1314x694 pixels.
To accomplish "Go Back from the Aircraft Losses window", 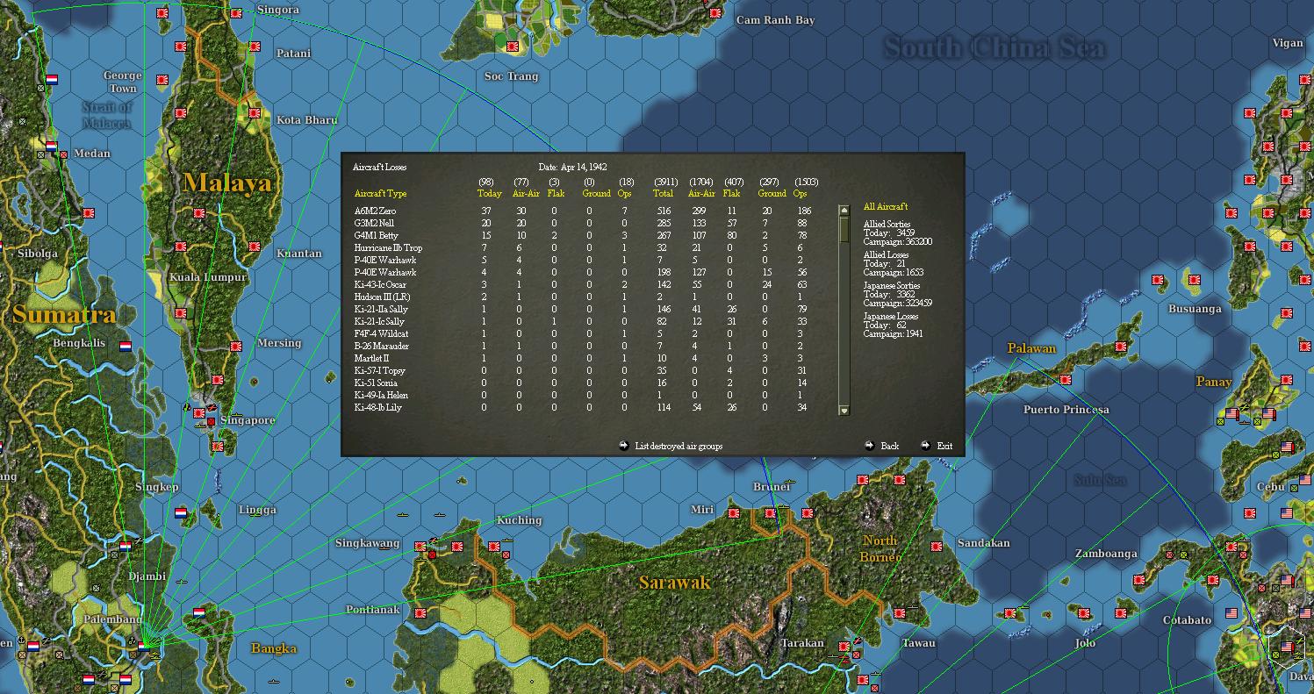I will tap(890, 446).
